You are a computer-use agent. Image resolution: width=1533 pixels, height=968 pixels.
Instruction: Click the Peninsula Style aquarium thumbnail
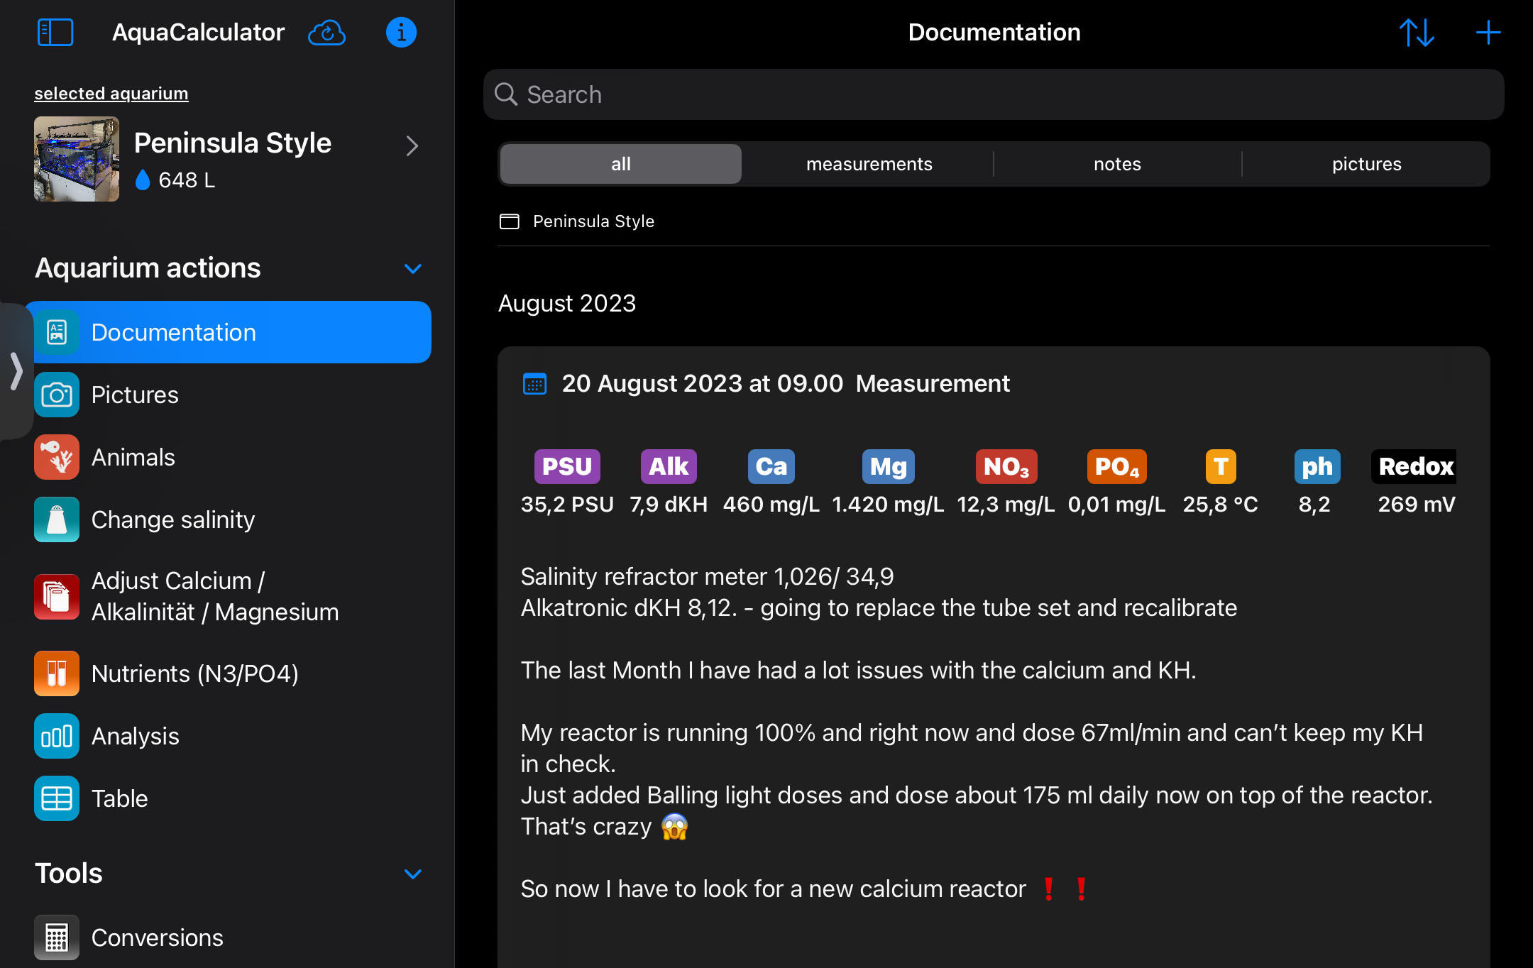[77, 159]
